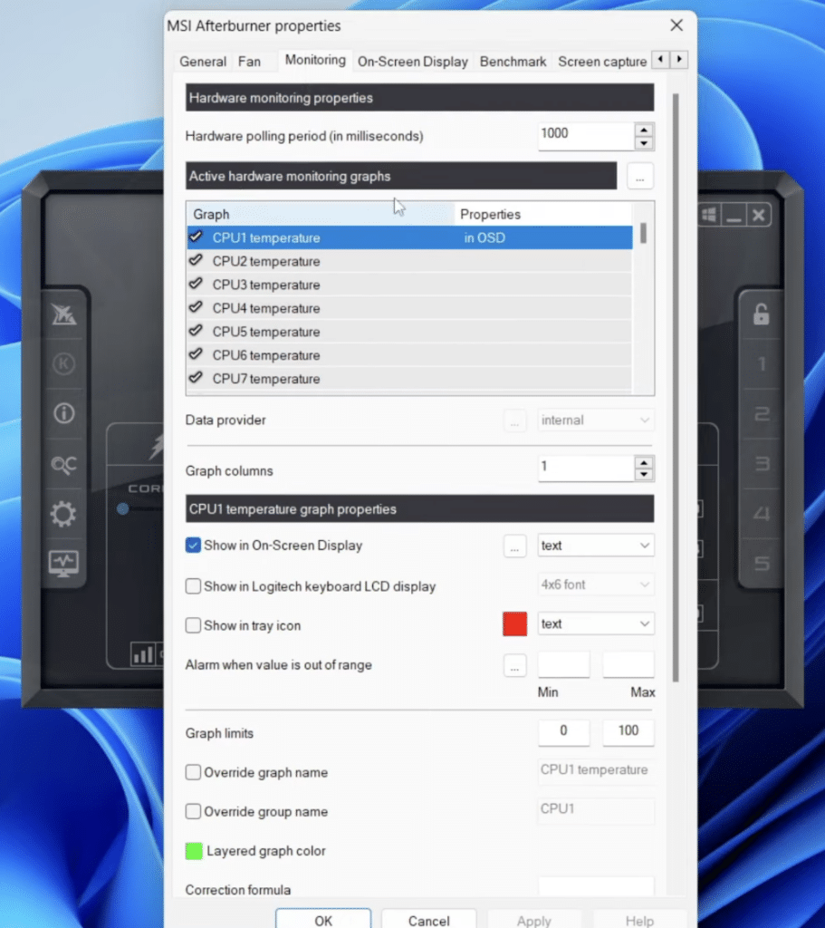Click the Cancel button

[428, 919]
